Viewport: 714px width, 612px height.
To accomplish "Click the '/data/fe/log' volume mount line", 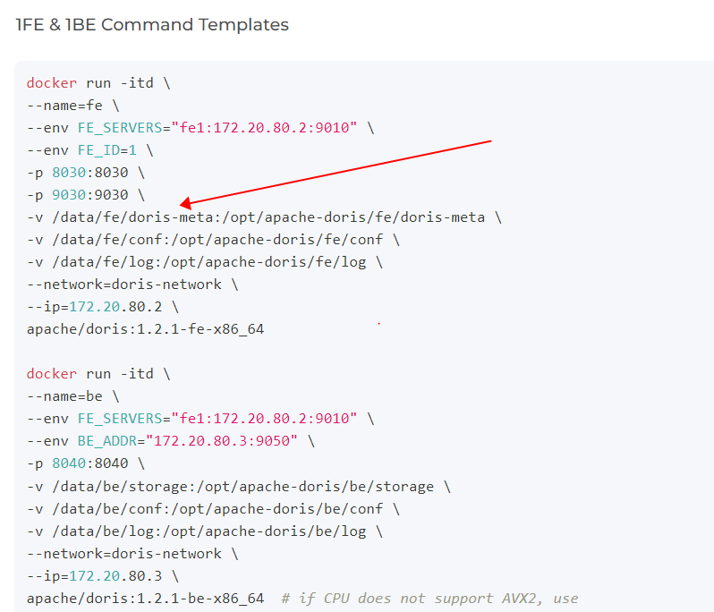I will [x=205, y=262].
